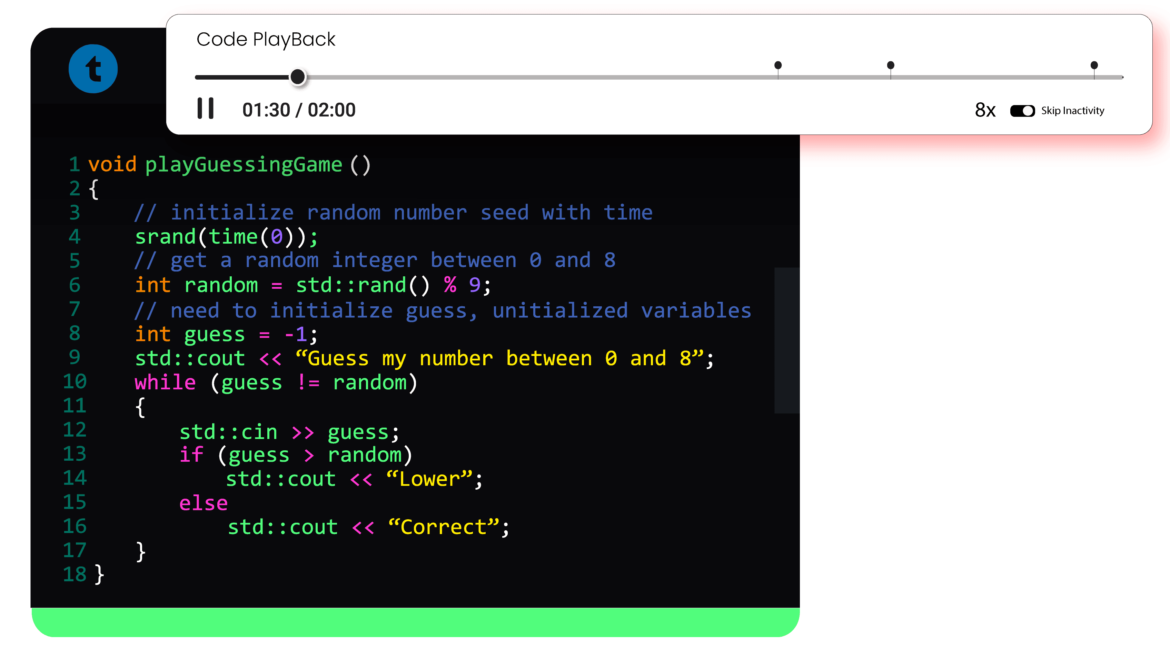Viewport: 1170px width, 665px height.
Task: Click the 01:30 / 02:00 time display
Action: [x=299, y=110]
